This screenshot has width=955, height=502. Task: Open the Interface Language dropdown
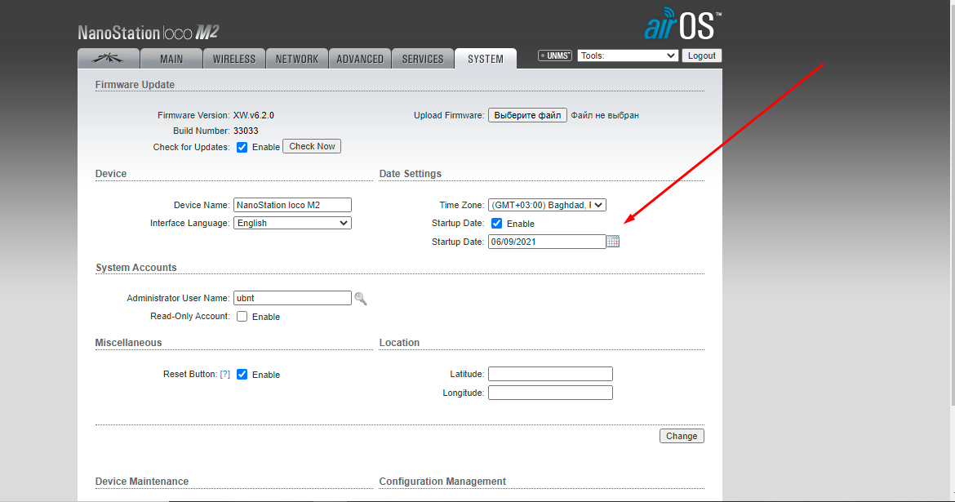[292, 223]
